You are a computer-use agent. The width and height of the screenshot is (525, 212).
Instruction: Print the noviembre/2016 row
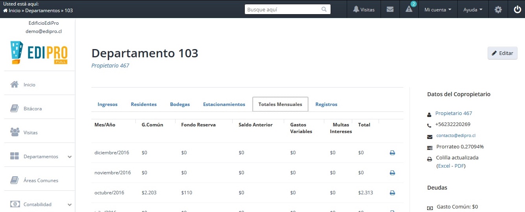click(392, 173)
